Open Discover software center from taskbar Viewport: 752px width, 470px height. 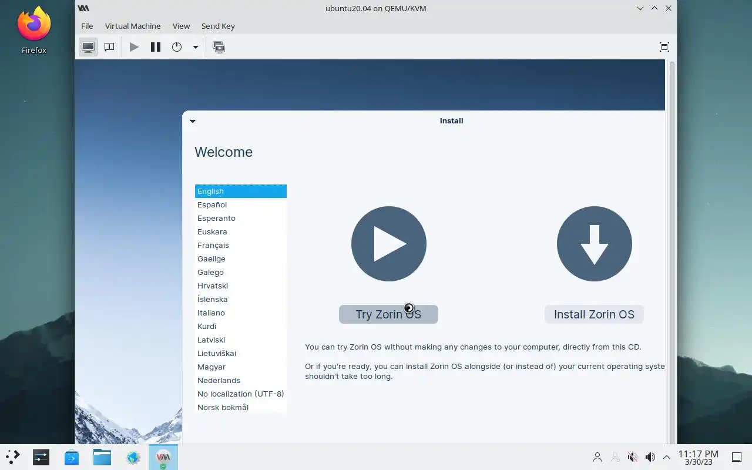click(x=72, y=456)
